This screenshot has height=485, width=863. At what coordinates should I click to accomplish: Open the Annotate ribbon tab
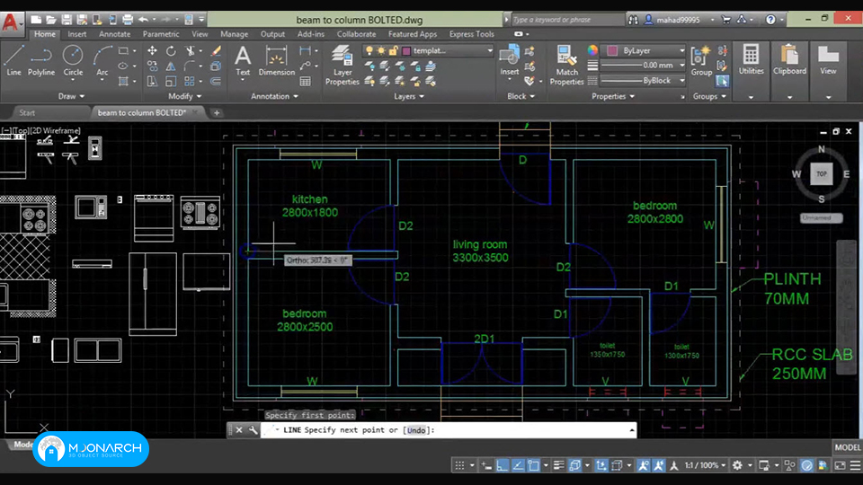(x=114, y=34)
